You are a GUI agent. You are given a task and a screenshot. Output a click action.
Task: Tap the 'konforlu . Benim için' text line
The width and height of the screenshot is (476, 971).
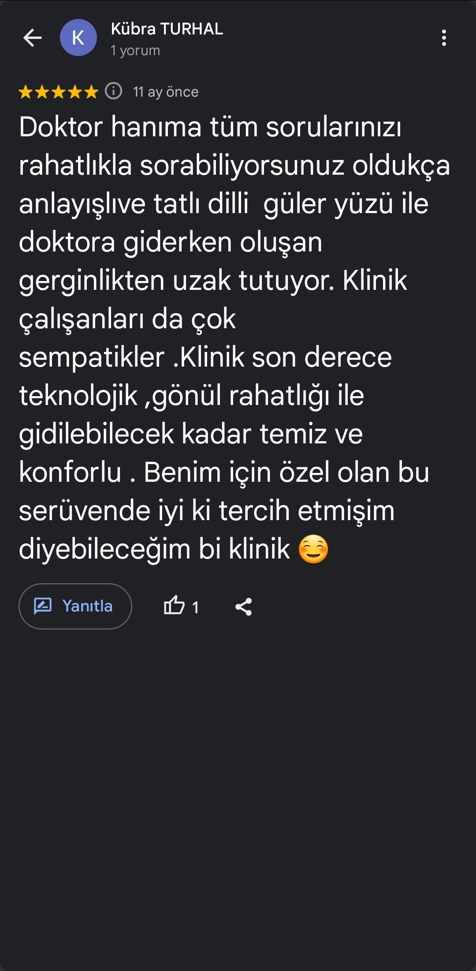point(223,472)
